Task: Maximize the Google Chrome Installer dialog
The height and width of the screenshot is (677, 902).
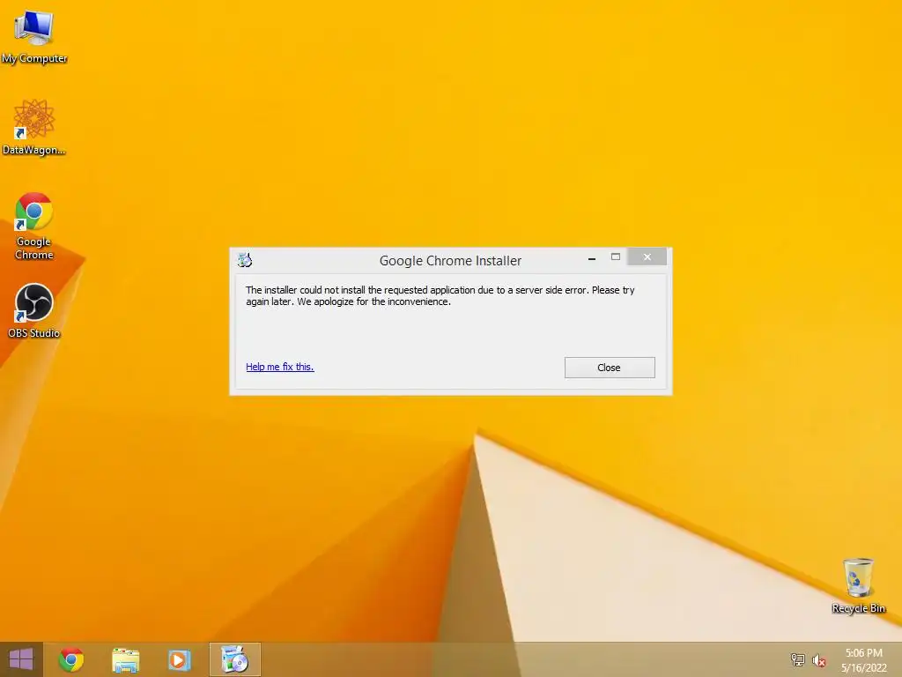Action: pos(616,257)
